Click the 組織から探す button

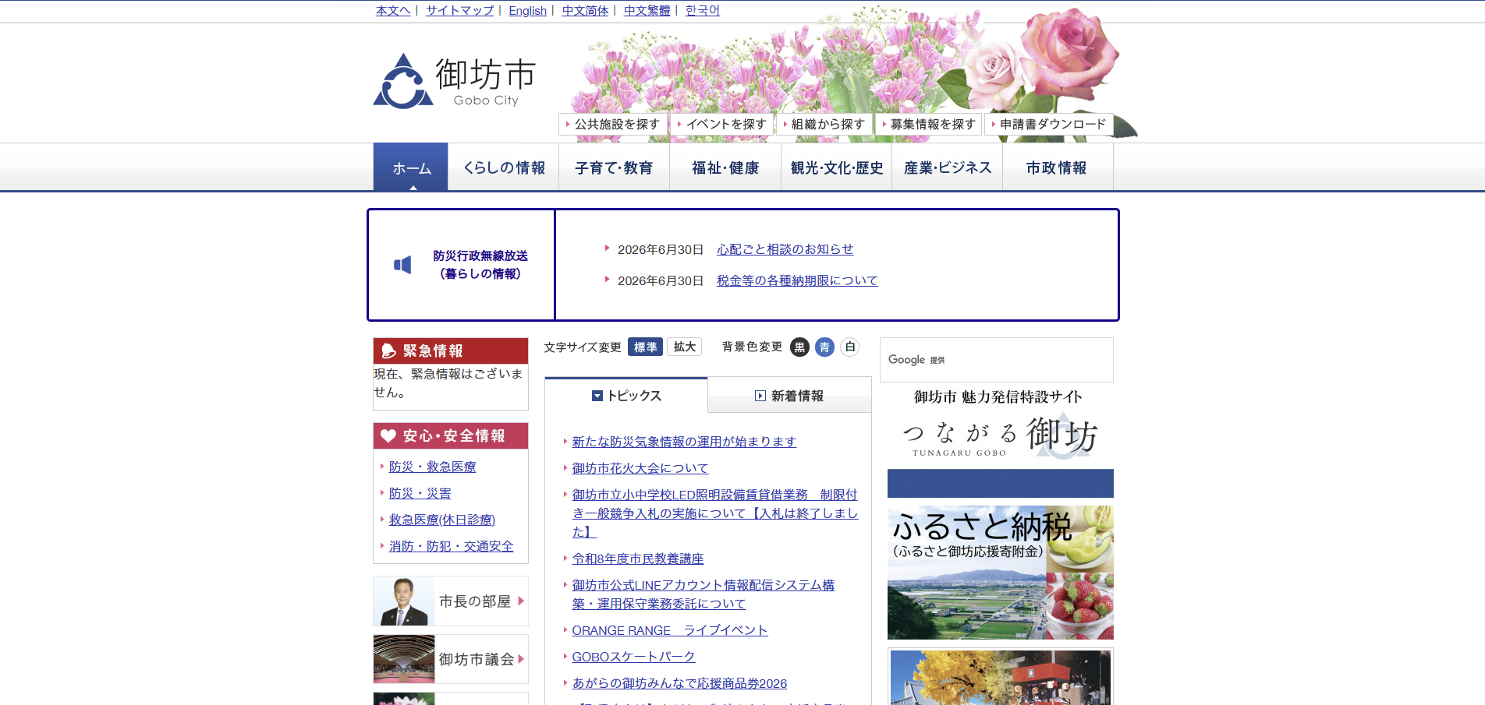[x=824, y=124]
